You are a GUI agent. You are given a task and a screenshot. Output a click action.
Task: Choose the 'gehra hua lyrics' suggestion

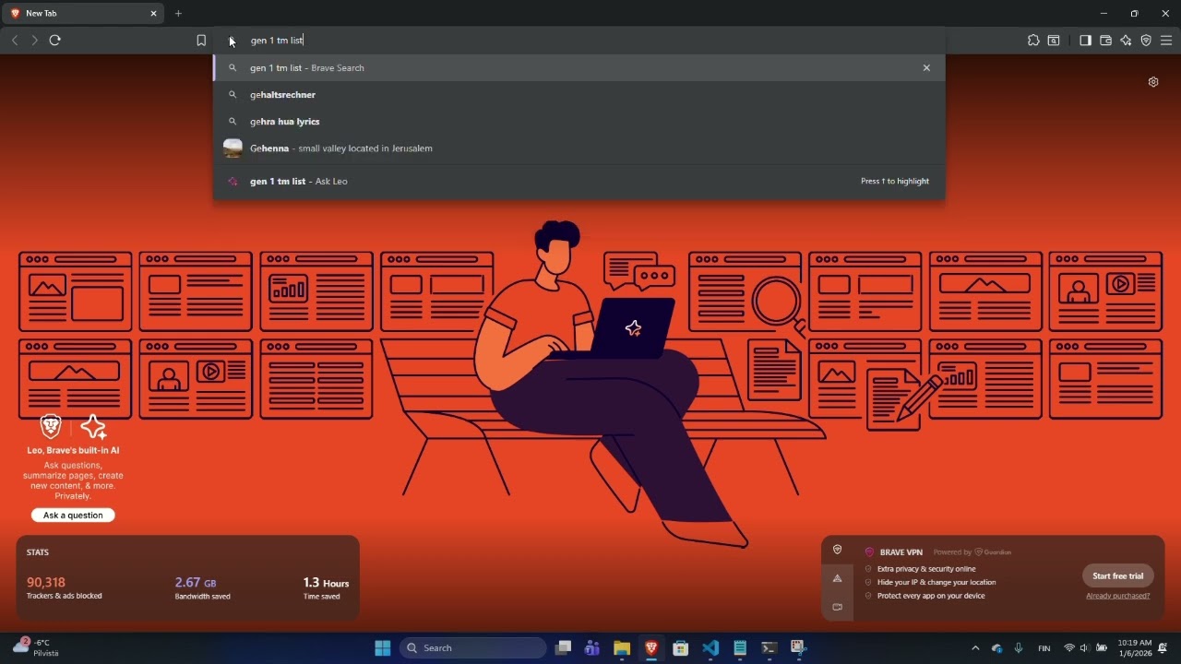point(579,122)
